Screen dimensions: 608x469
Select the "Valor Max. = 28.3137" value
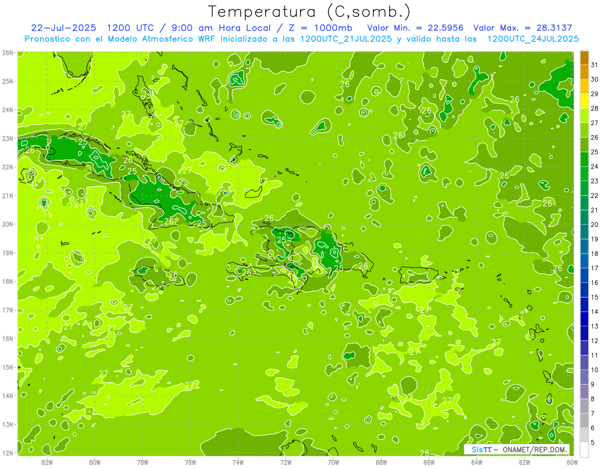(x=522, y=28)
